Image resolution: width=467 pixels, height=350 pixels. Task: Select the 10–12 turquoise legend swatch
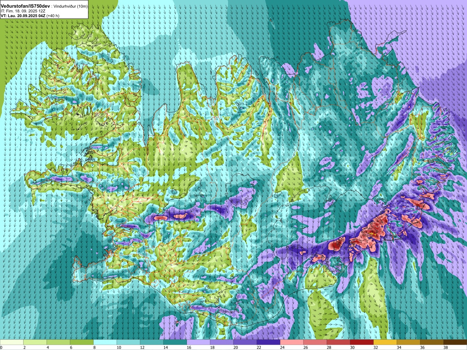128,342
